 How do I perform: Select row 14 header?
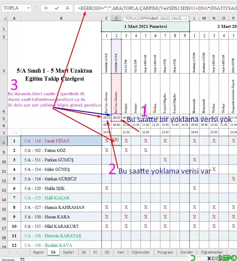(x=4, y=198)
